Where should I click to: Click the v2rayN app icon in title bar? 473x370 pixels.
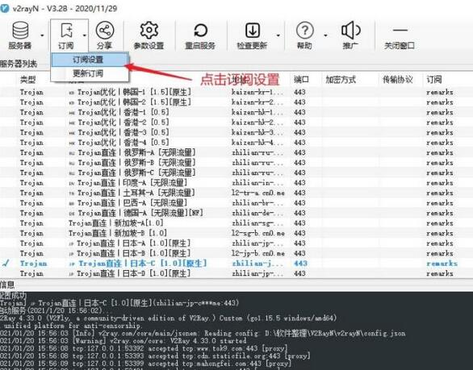pos(5,7)
